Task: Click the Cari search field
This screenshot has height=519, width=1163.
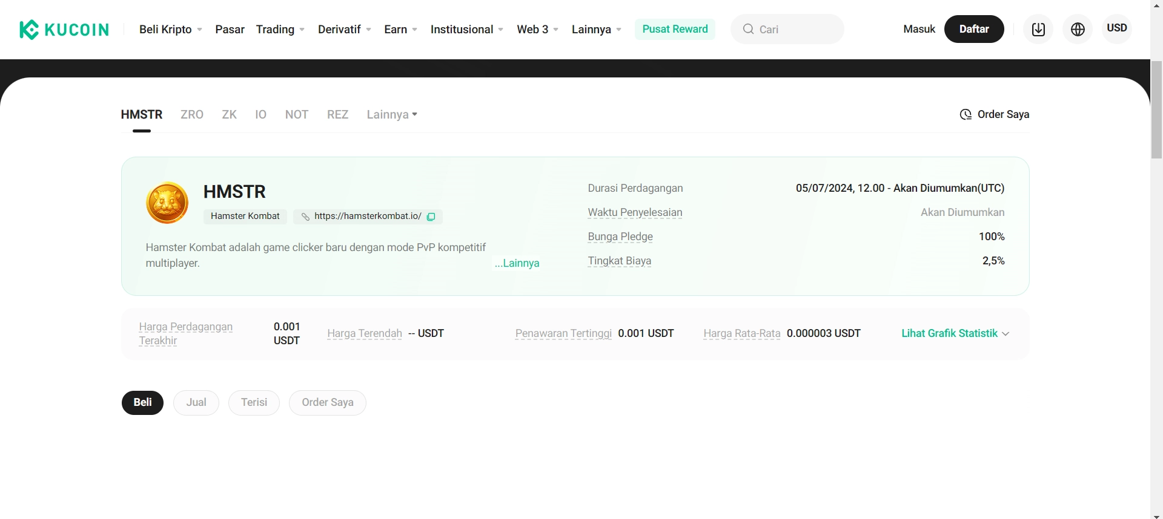Action: [795, 29]
